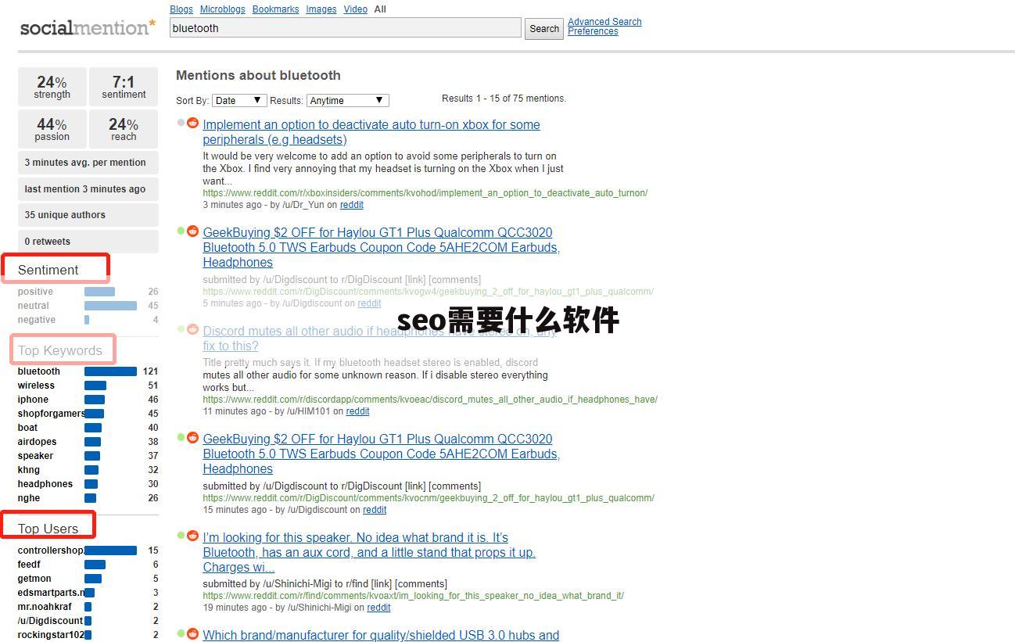Click '3 minutes avg. per mention' stat
1015x642 pixels.
(88, 163)
